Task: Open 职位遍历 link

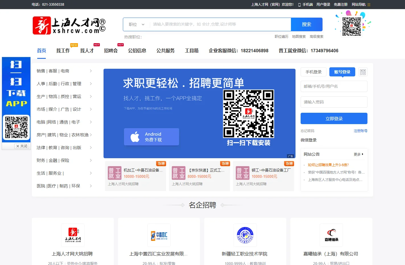Action: click(282, 37)
